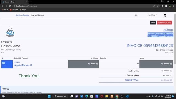Click the browser forward arrow
This screenshot has height=99, width=176.
[6, 6]
